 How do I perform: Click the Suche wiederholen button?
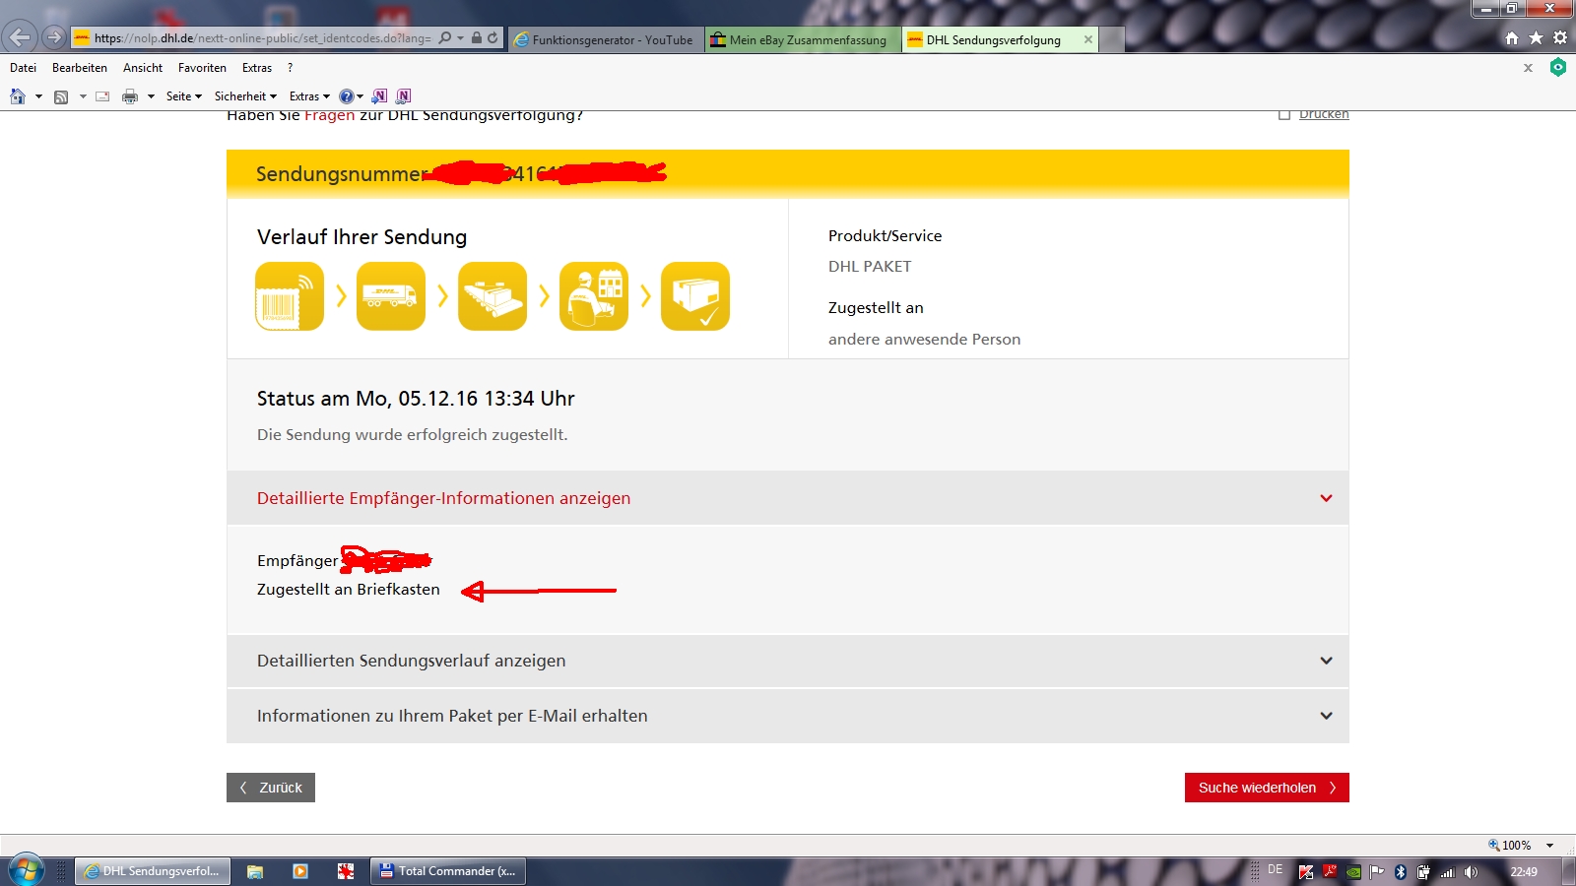tap(1267, 788)
